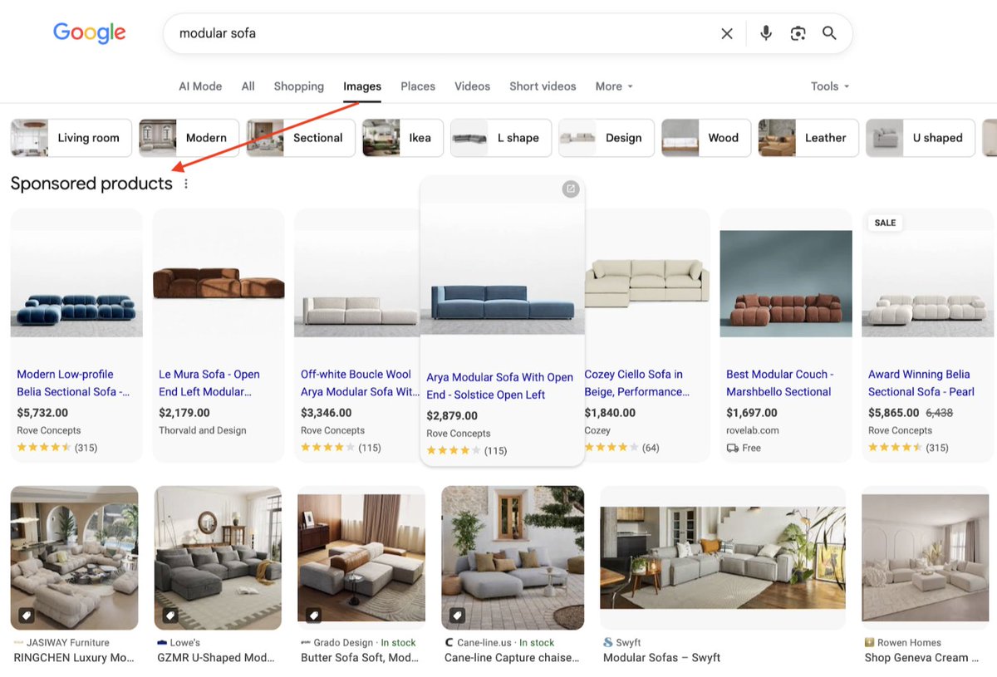Filter by Wood chip
The image size is (997, 677).
click(x=706, y=138)
